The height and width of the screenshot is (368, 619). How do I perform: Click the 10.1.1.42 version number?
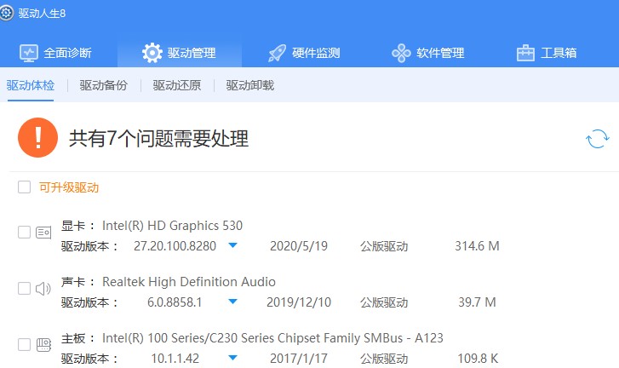pyautogui.click(x=175, y=359)
